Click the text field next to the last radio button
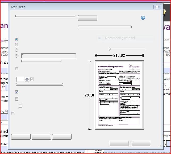171x154 pixels. (x=48, y=56)
